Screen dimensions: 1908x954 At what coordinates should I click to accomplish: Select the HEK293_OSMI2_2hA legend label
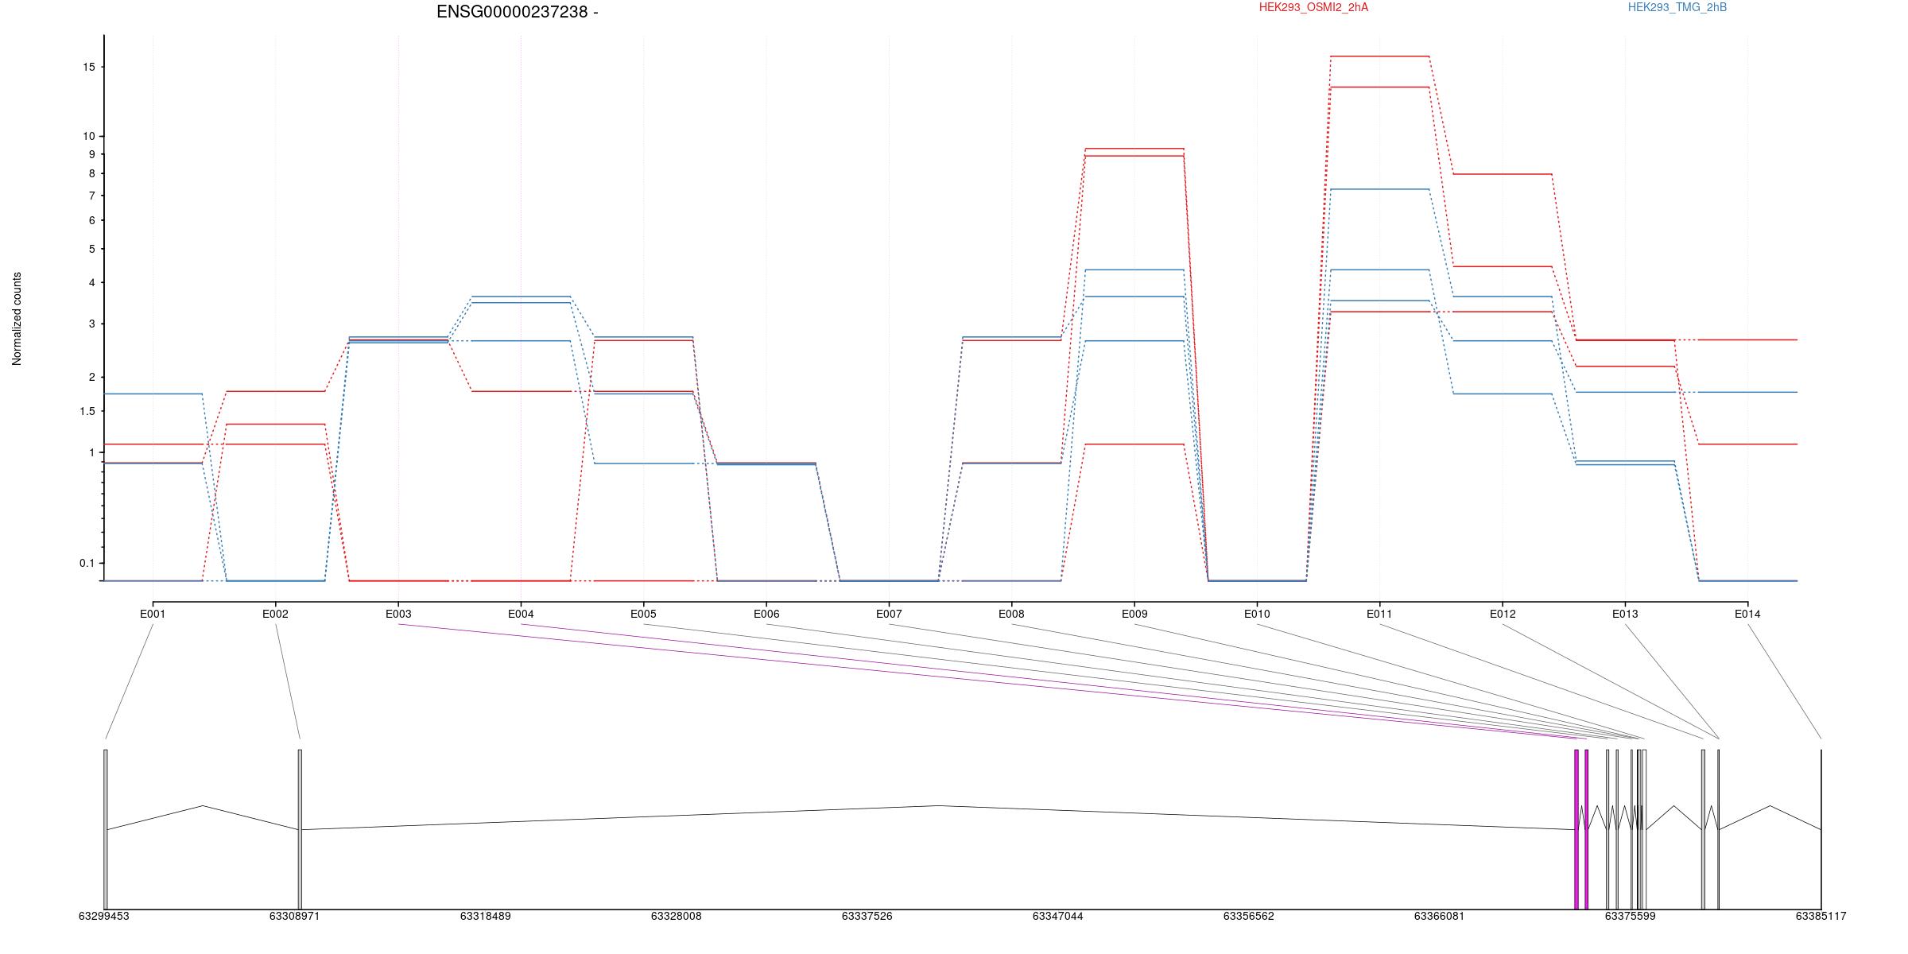(1314, 7)
